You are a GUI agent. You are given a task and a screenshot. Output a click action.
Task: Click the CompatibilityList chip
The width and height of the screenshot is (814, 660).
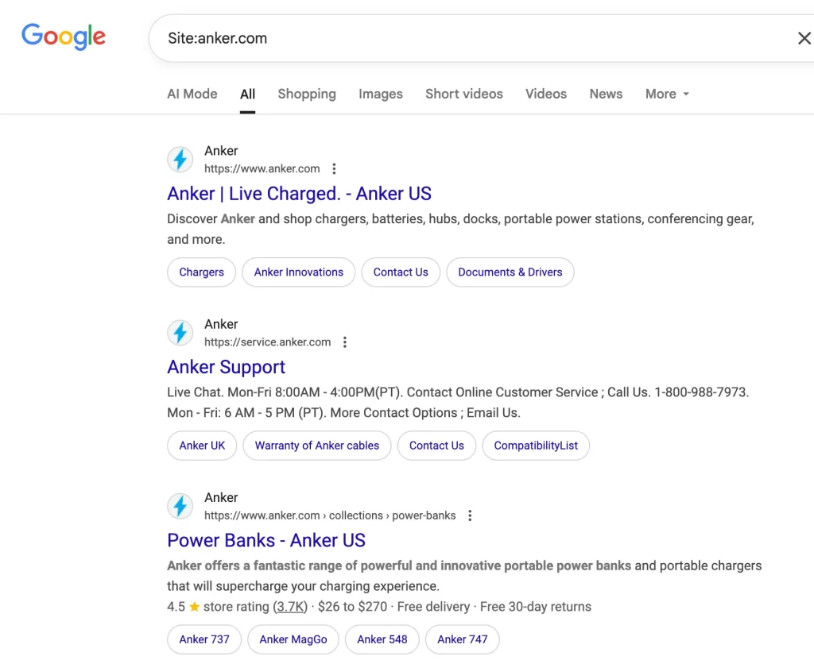536,446
